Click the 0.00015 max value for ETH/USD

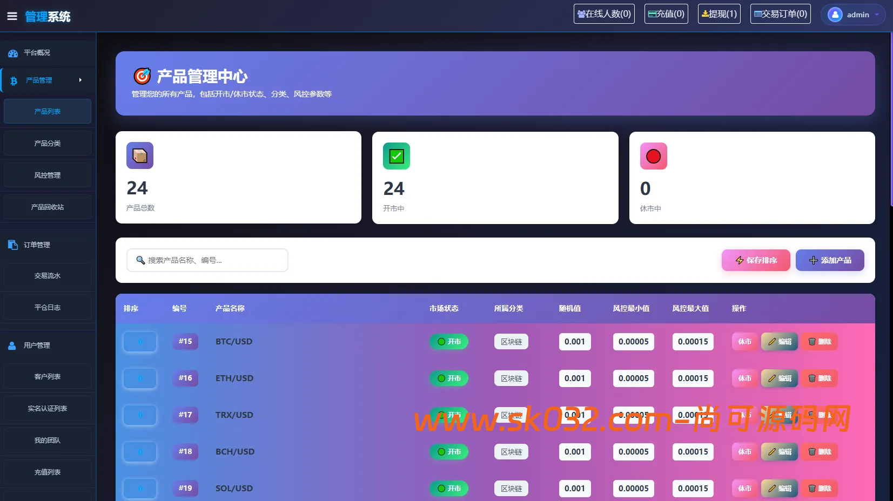[693, 378]
